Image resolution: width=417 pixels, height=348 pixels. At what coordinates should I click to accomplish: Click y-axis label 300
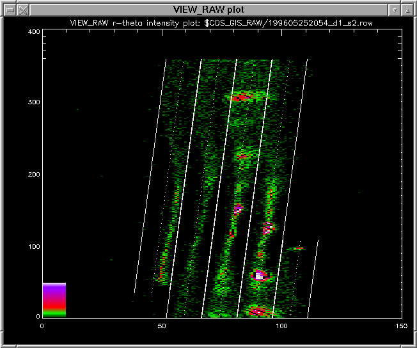(34, 102)
